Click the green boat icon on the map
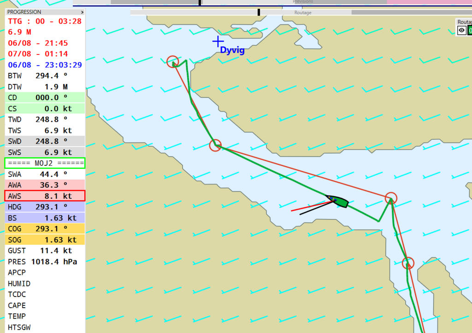Viewport: 472px width, 333px height. tap(338, 201)
